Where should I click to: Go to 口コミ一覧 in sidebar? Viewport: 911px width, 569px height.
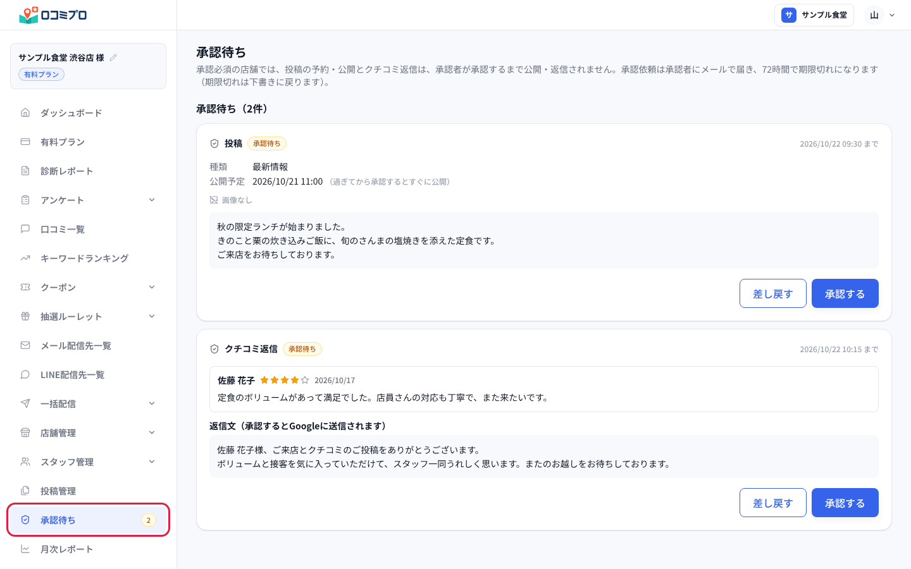pos(88,229)
